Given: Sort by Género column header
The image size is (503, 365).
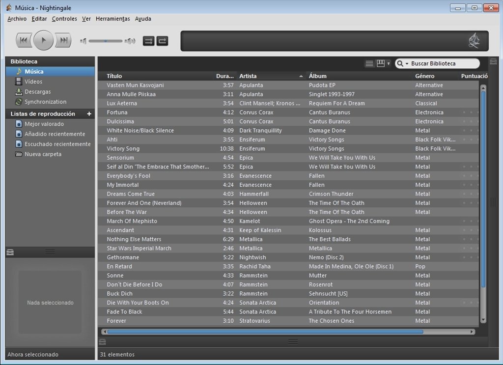Looking at the screenshot, I should [436, 76].
